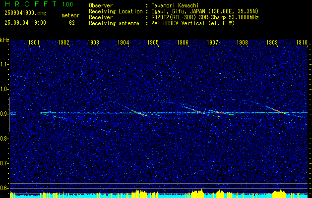This screenshot has width=312, height=198.
Task: Click the meteor label
Action: [x=70, y=15]
